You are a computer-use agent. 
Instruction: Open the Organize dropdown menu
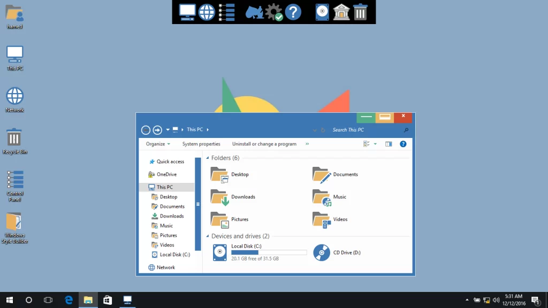[x=158, y=144]
